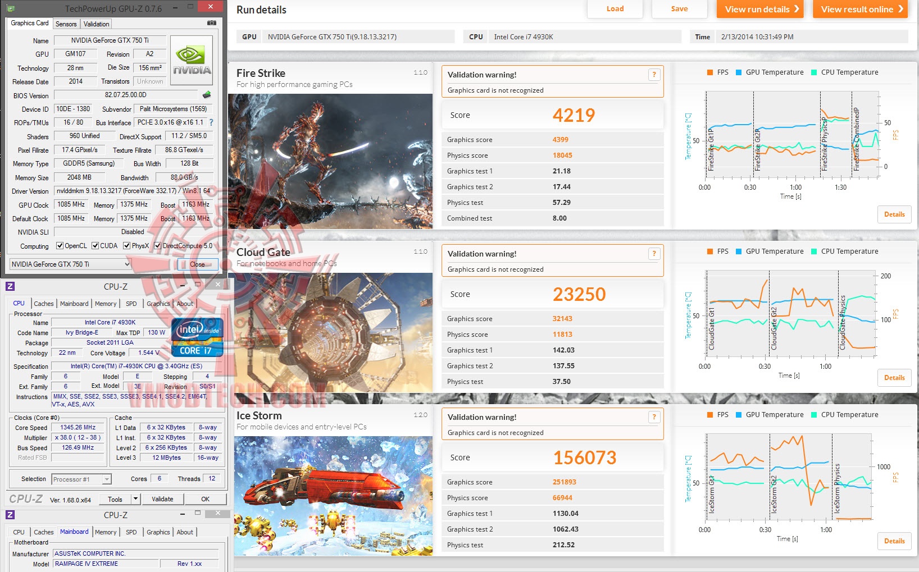Open the Processor #1 selection dropdown
919x572 pixels.
pyautogui.click(x=81, y=479)
